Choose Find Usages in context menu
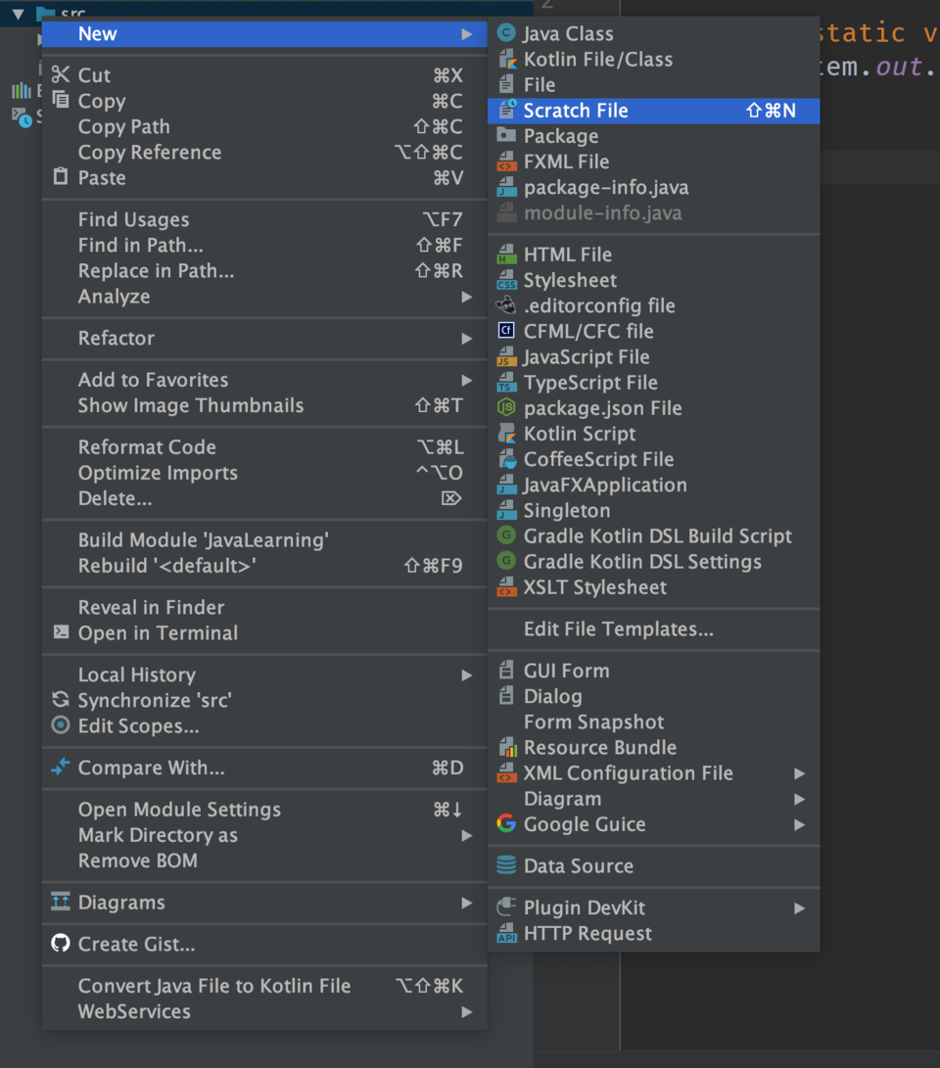This screenshot has height=1068, width=940. [134, 220]
